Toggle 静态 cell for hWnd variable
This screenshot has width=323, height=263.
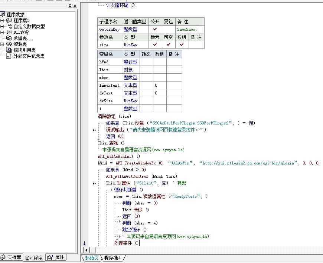click(x=146, y=62)
